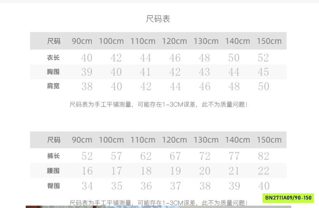Click the 90cm header in the lower table
This screenshot has width=319, height=208.
(82, 140)
